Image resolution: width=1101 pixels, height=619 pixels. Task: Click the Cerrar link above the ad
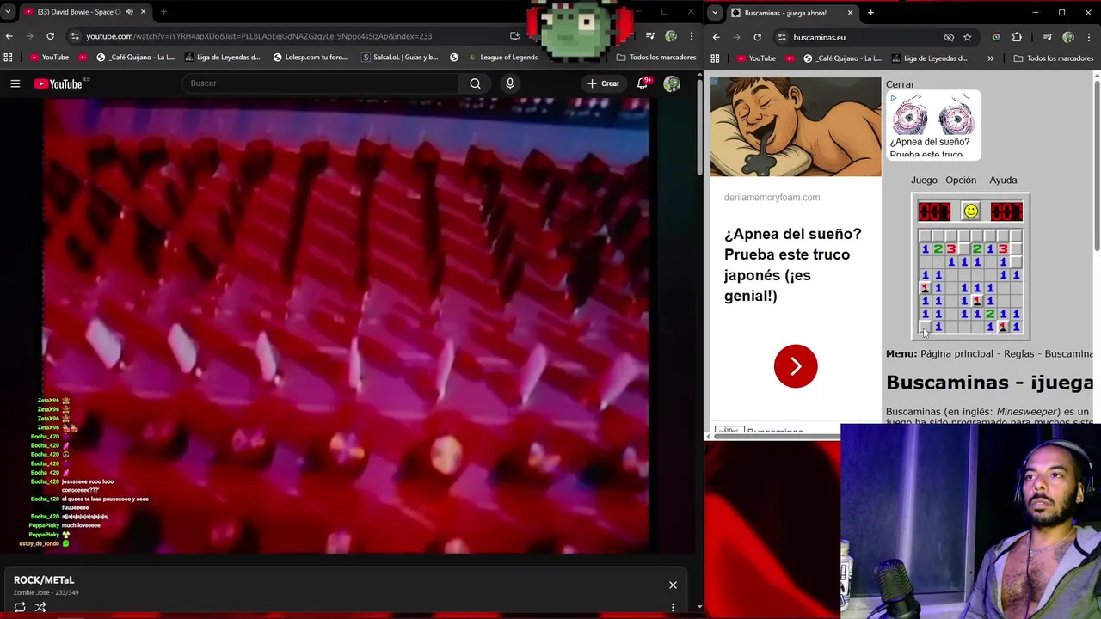click(900, 84)
